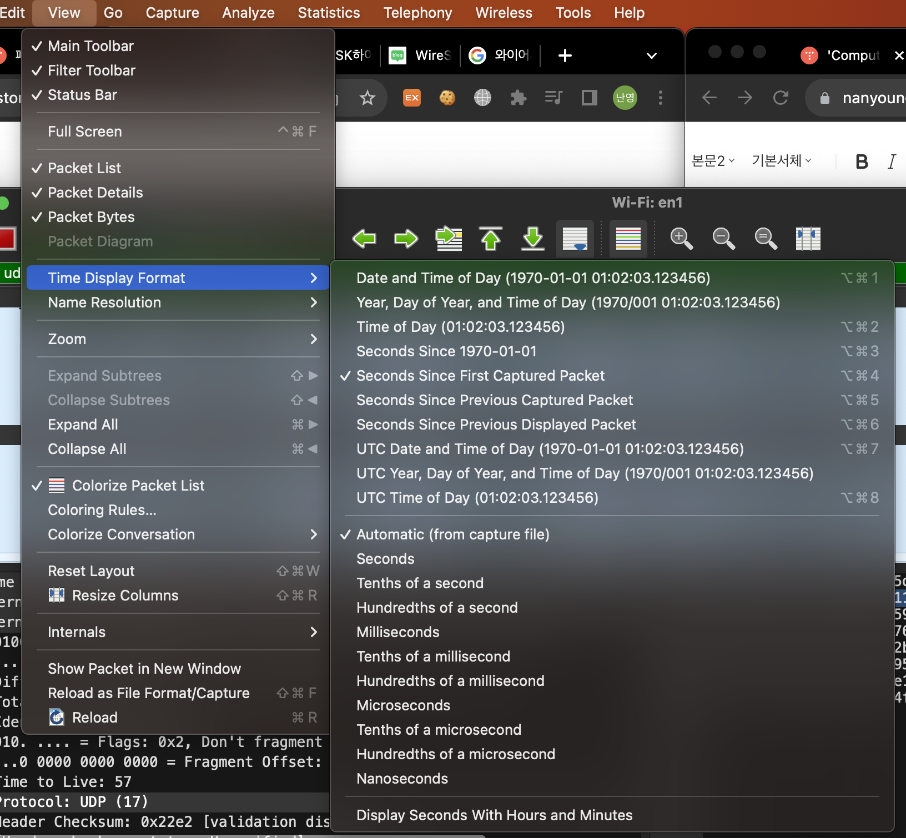Open Telephony menu
The image size is (906, 838).
[x=417, y=13]
